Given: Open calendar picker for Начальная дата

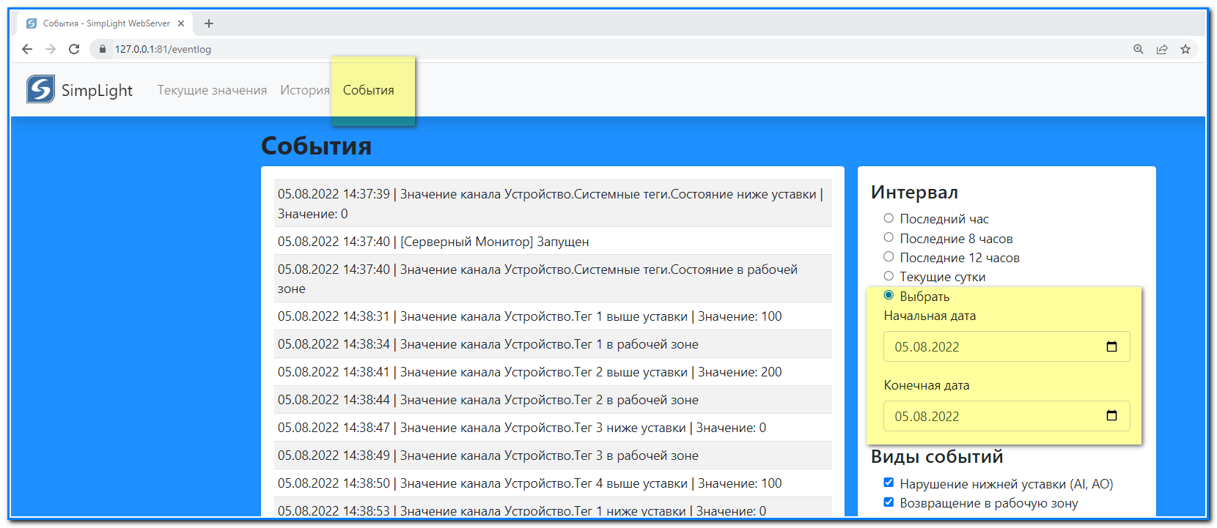Looking at the screenshot, I should (1111, 346).
